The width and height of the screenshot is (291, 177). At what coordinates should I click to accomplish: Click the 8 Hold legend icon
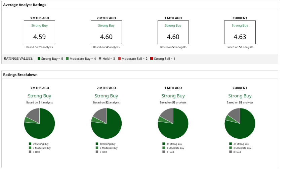[231, 152]
